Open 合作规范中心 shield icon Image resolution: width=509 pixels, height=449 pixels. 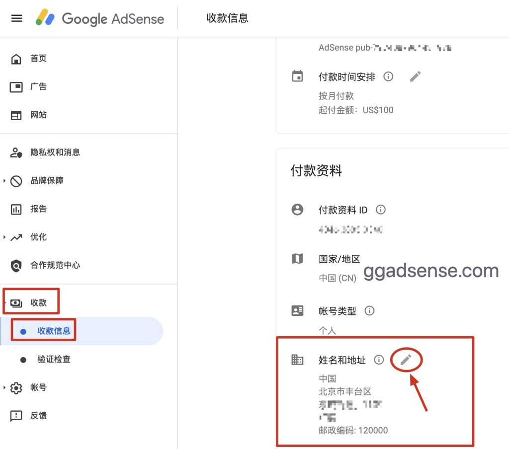16,266
